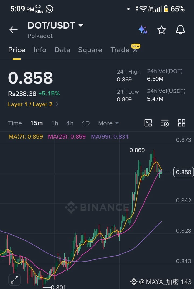
Task: Tap the 0.869 high marker on chart
Action: 137,150
